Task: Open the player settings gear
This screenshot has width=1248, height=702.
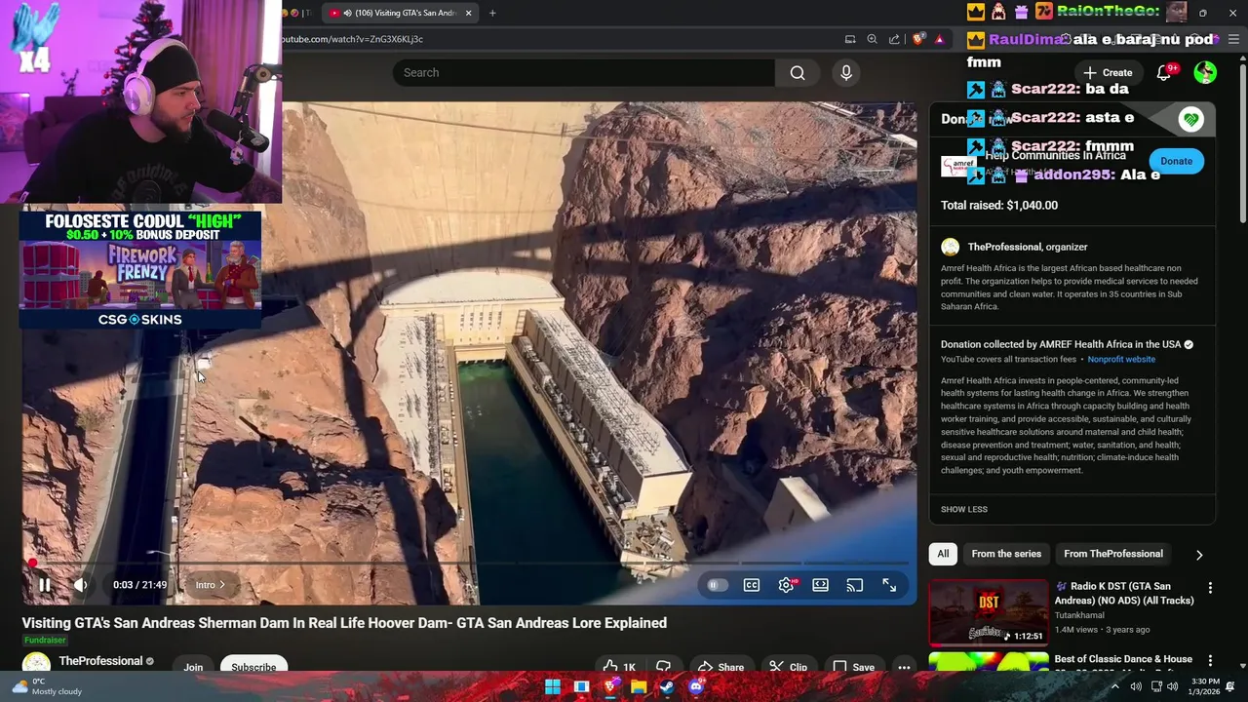Action: 787,585
